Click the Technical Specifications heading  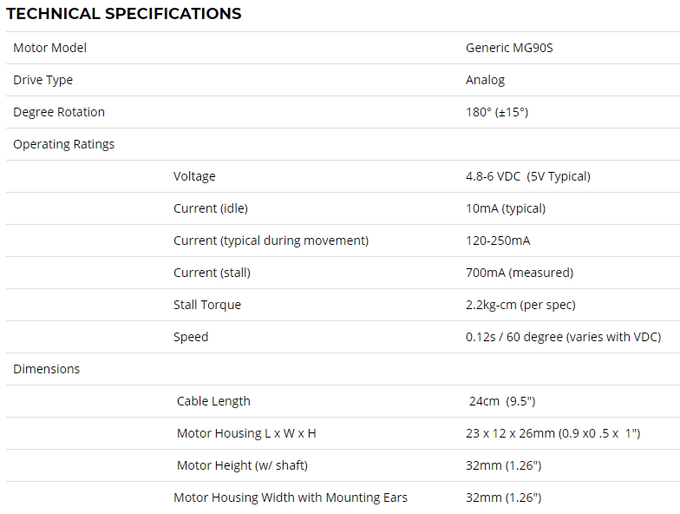(123, 14)
